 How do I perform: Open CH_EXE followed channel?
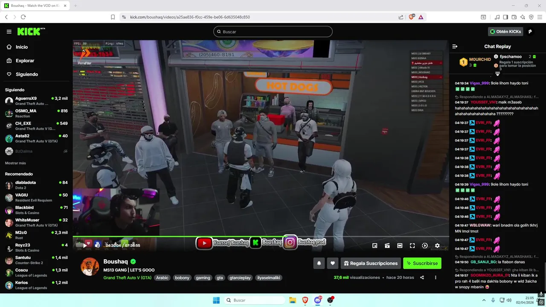pyautogui.click(x=36, y=126)
